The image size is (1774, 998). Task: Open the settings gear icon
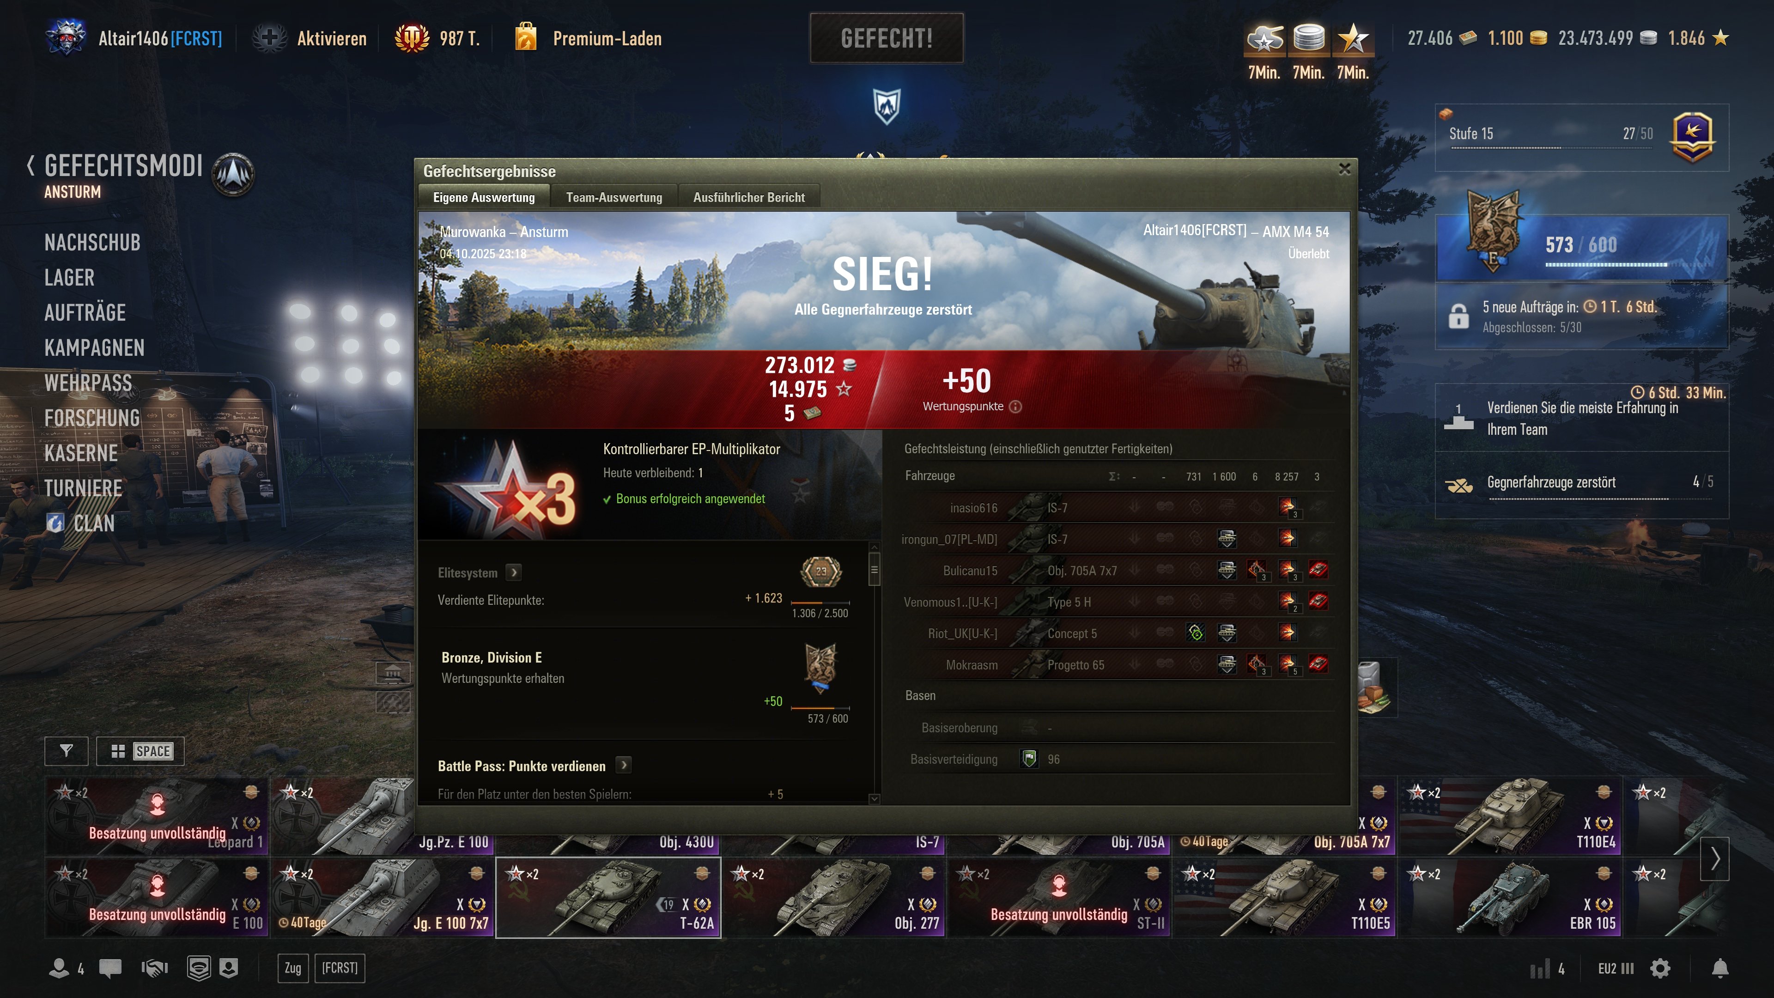[x=1660, y=968]
